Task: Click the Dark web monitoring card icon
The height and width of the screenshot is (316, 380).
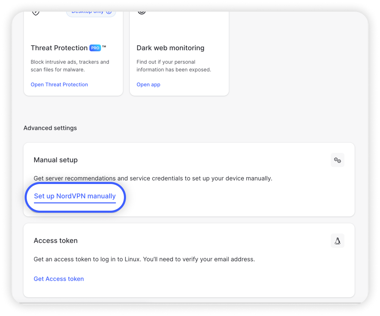Action: click(x=141, y=13)
